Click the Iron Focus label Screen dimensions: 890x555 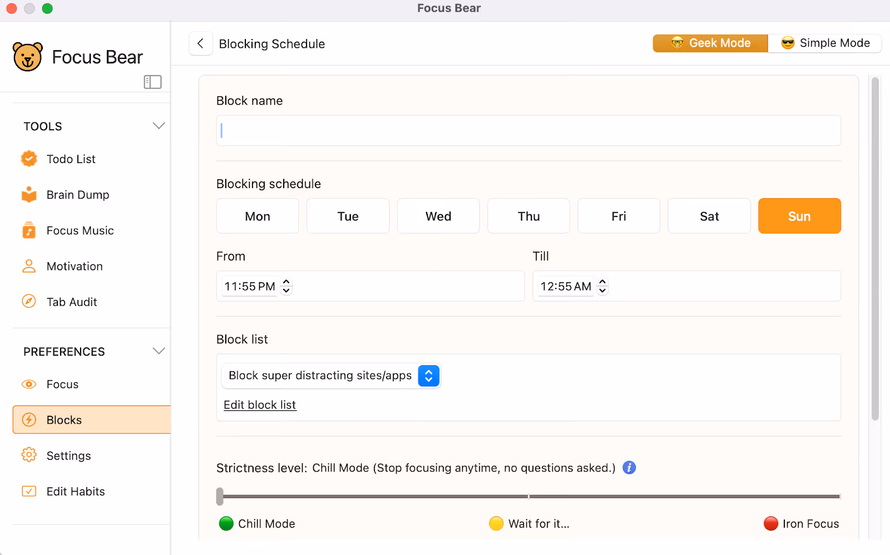click(x=810, y=523)
